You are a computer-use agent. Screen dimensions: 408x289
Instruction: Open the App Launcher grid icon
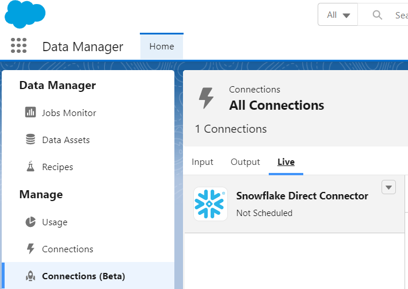point(19,46)
